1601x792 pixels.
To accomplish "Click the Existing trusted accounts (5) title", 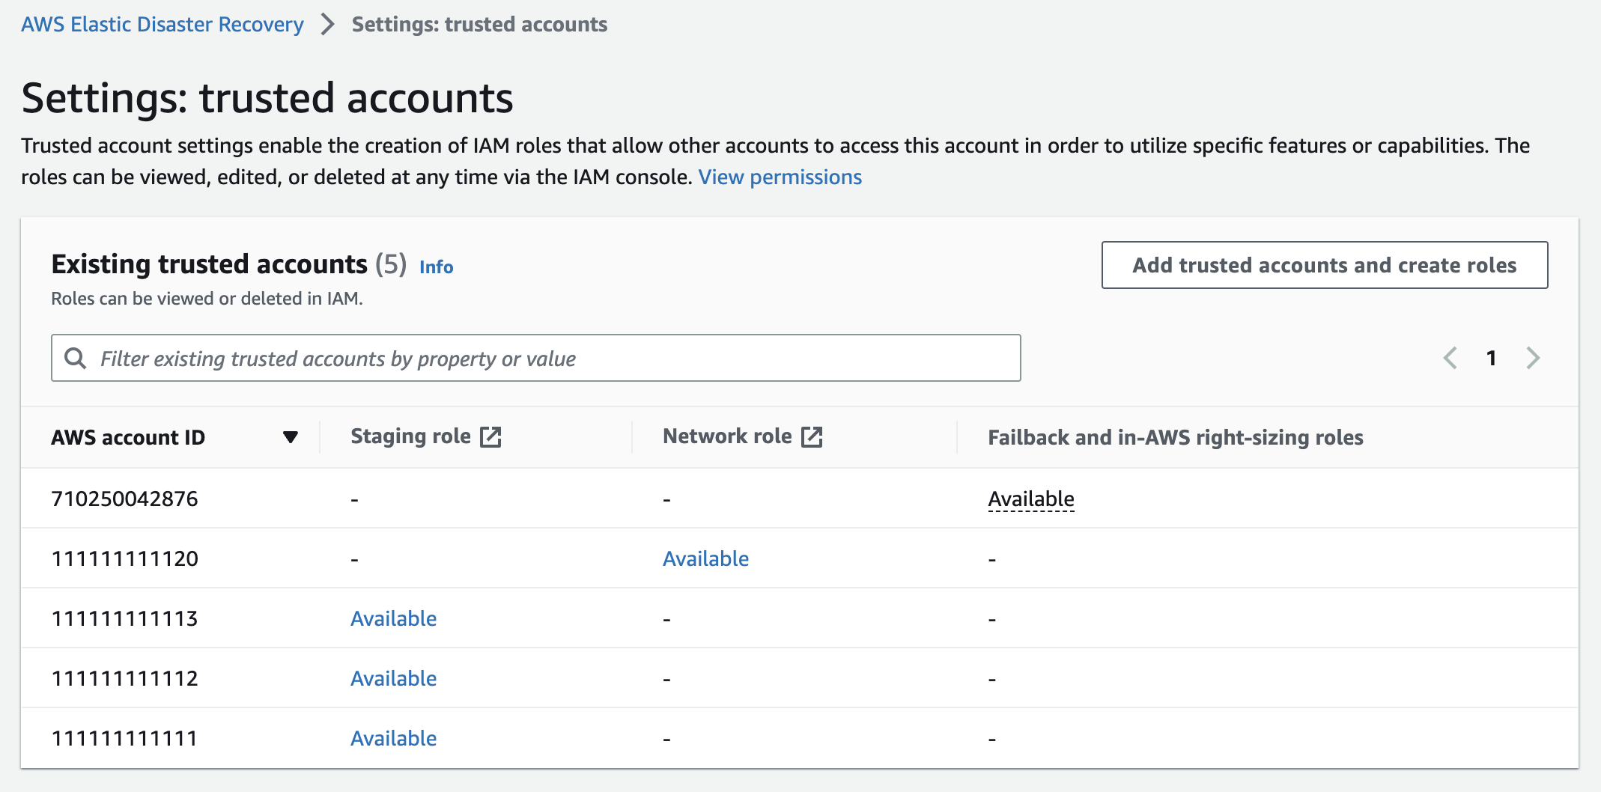I will (x=228, y=264).
